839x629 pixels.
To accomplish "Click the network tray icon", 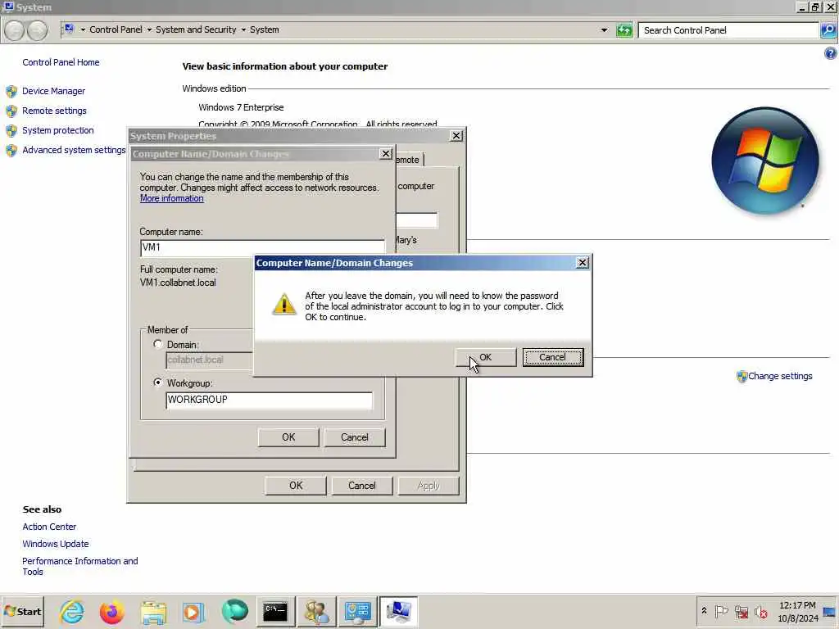I will (x=741, y=611).
